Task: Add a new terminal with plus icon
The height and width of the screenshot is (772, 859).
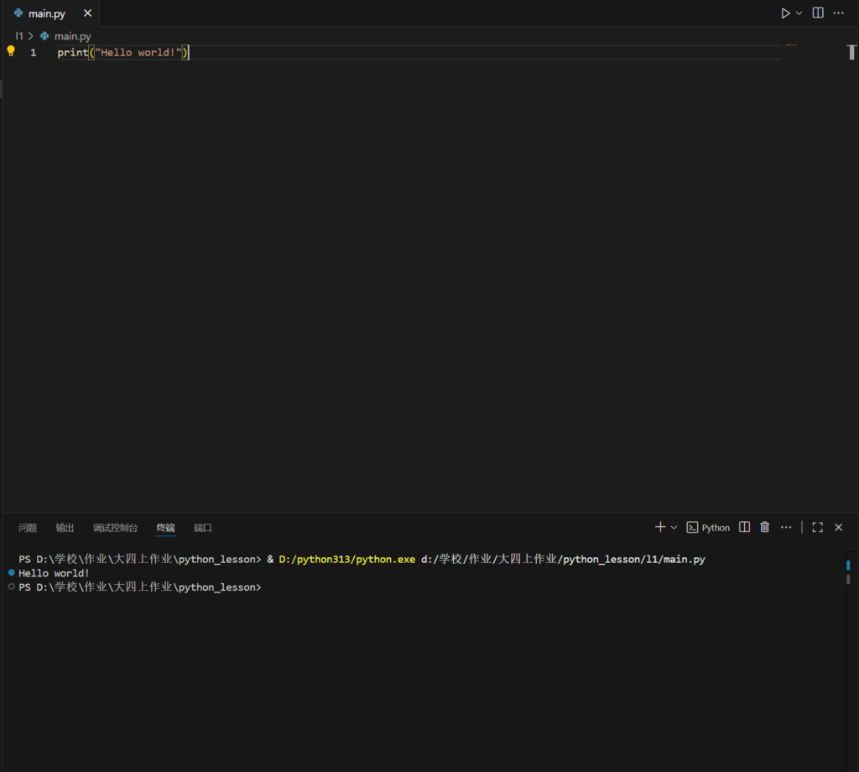Action: 660,527
